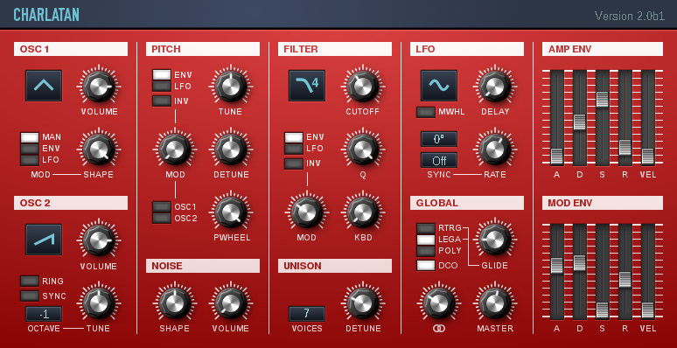Click the LFO sine waveform icon
This screenshot has height=348, width=677.
pos(439,86)
